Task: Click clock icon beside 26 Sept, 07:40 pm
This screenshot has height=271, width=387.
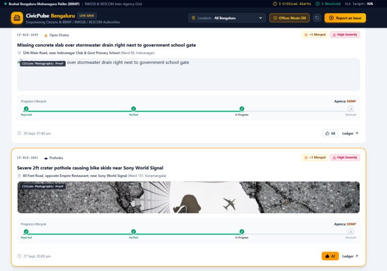Action: click(19, 133)
